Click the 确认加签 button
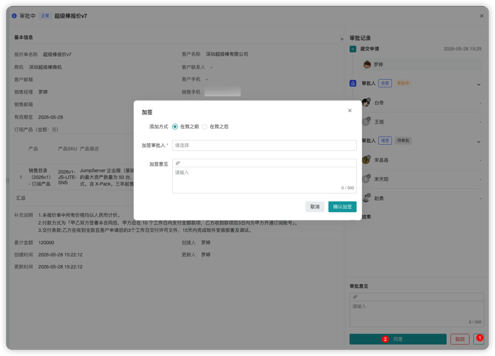The height and width of the screenshot is (356, 495). point(343,207)
